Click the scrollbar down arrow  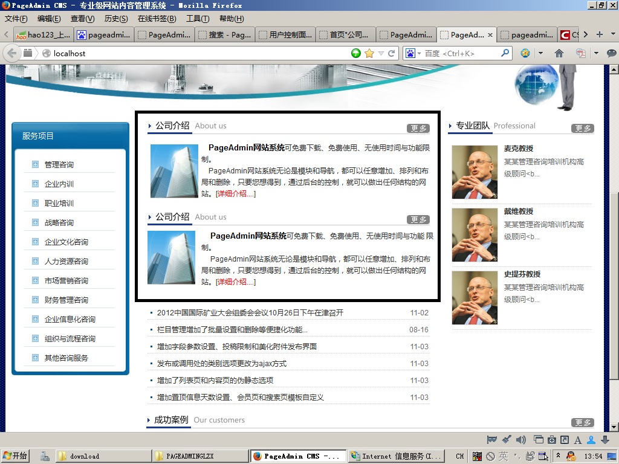pos(614,427)
